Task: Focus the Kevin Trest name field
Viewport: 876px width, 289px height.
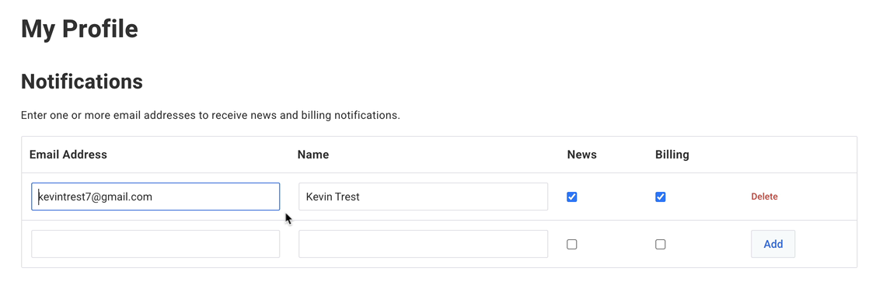Action: [x=423, y=197]
